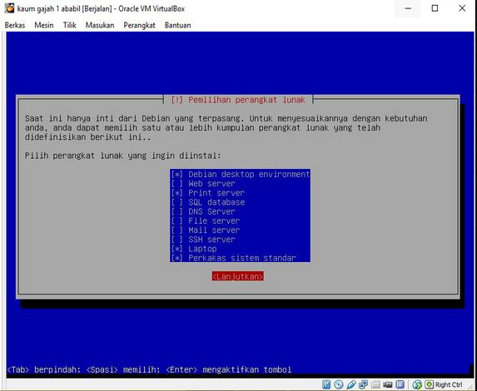The width and height of the screenshot is (477, 391).
Task: Click the Tab berpindah keyboard hint text
Action: [43, 369]
